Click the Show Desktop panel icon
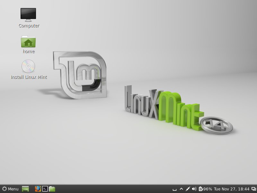The image size is (257, 193). pyautogui.click(x=25, y=189)
